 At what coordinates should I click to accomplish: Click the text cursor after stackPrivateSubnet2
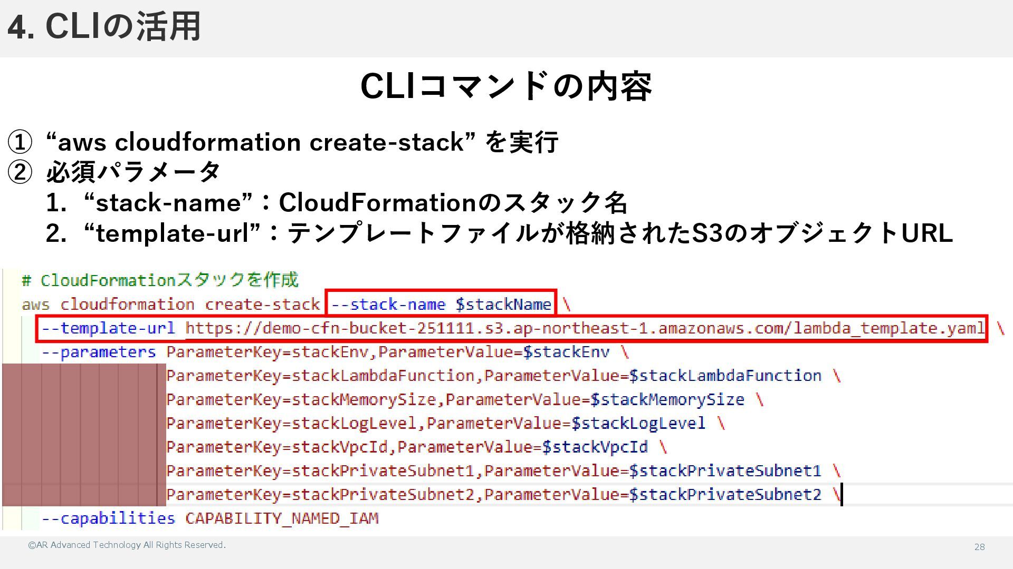coord(842,494)
